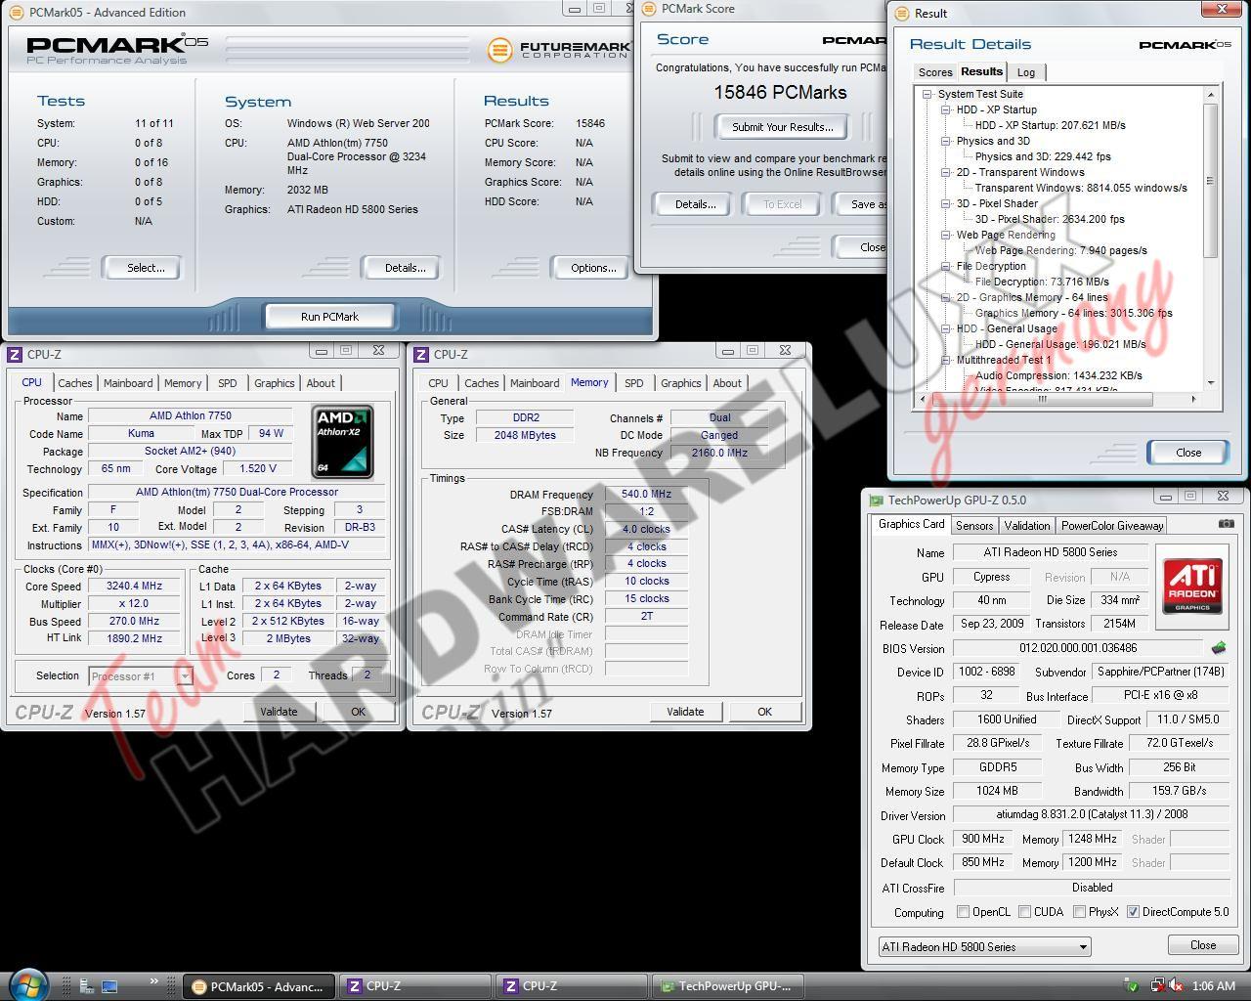Click the Close button in Result window

coord(1188,453)
